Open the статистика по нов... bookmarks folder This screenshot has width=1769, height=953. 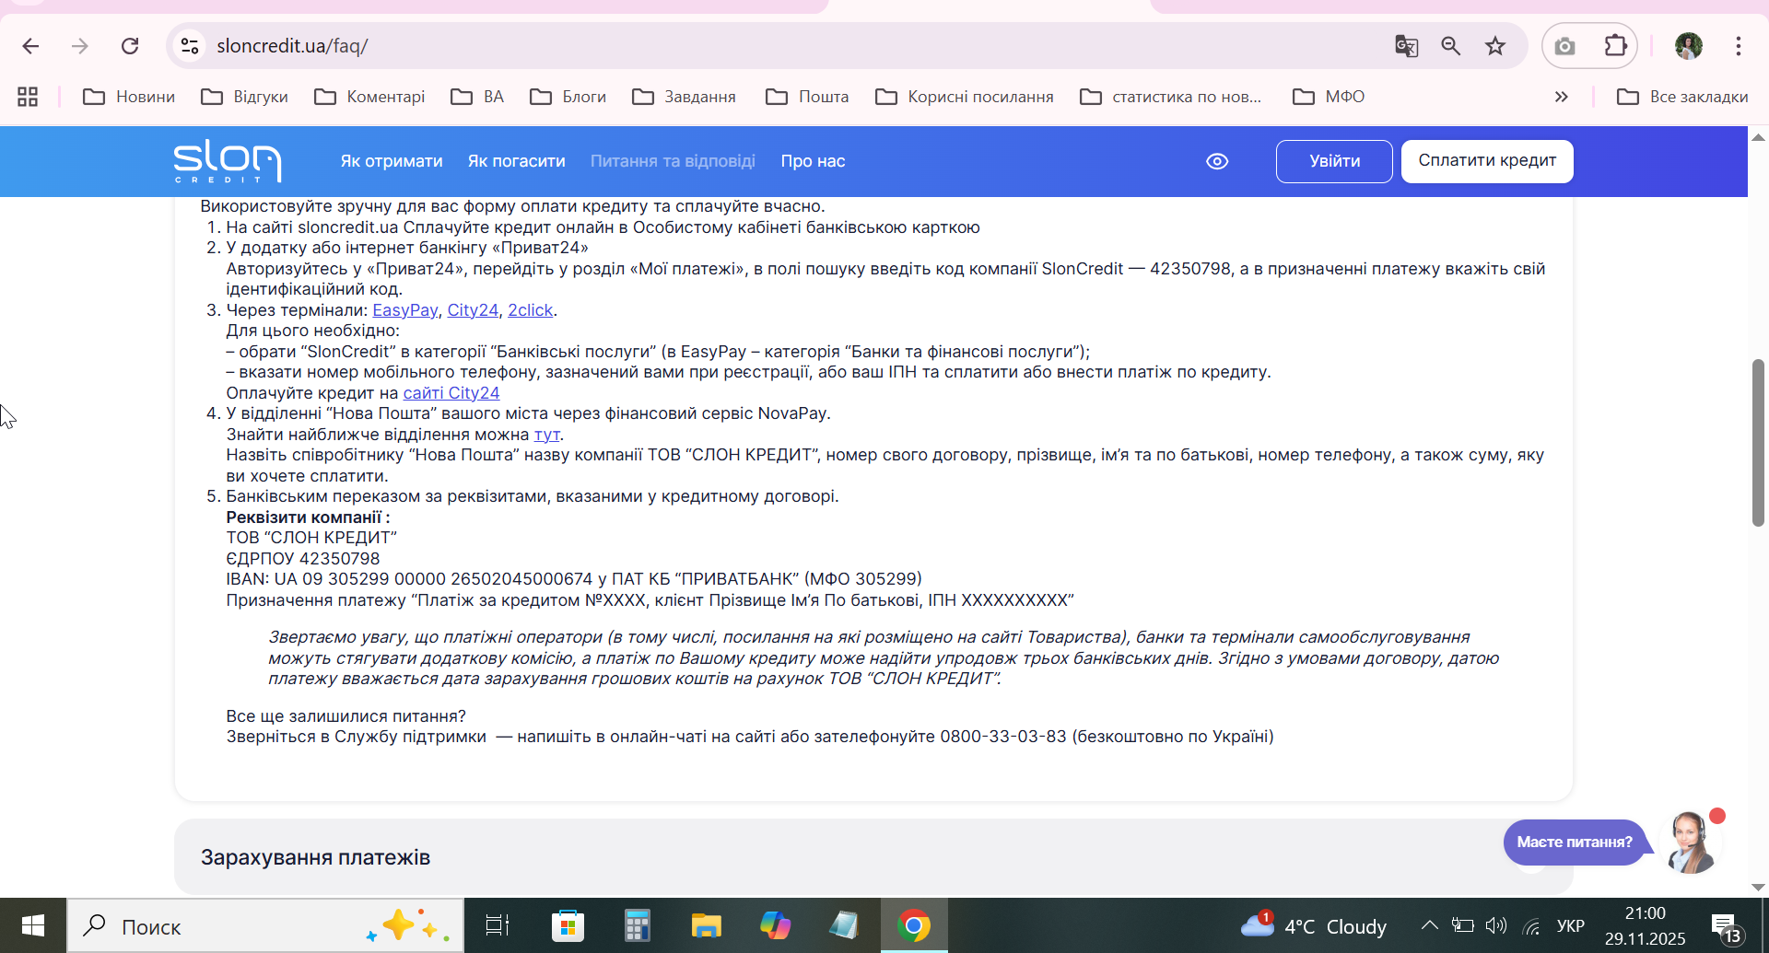(x=1171, y=97)
